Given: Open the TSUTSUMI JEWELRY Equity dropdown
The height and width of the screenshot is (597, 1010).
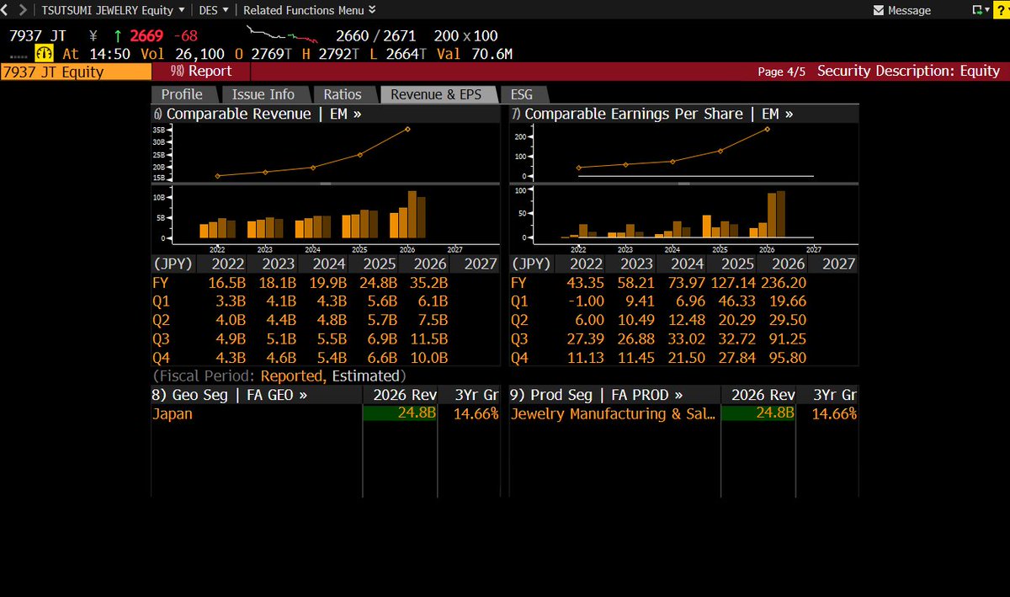Looking at the screenshot, I should 113,10.
